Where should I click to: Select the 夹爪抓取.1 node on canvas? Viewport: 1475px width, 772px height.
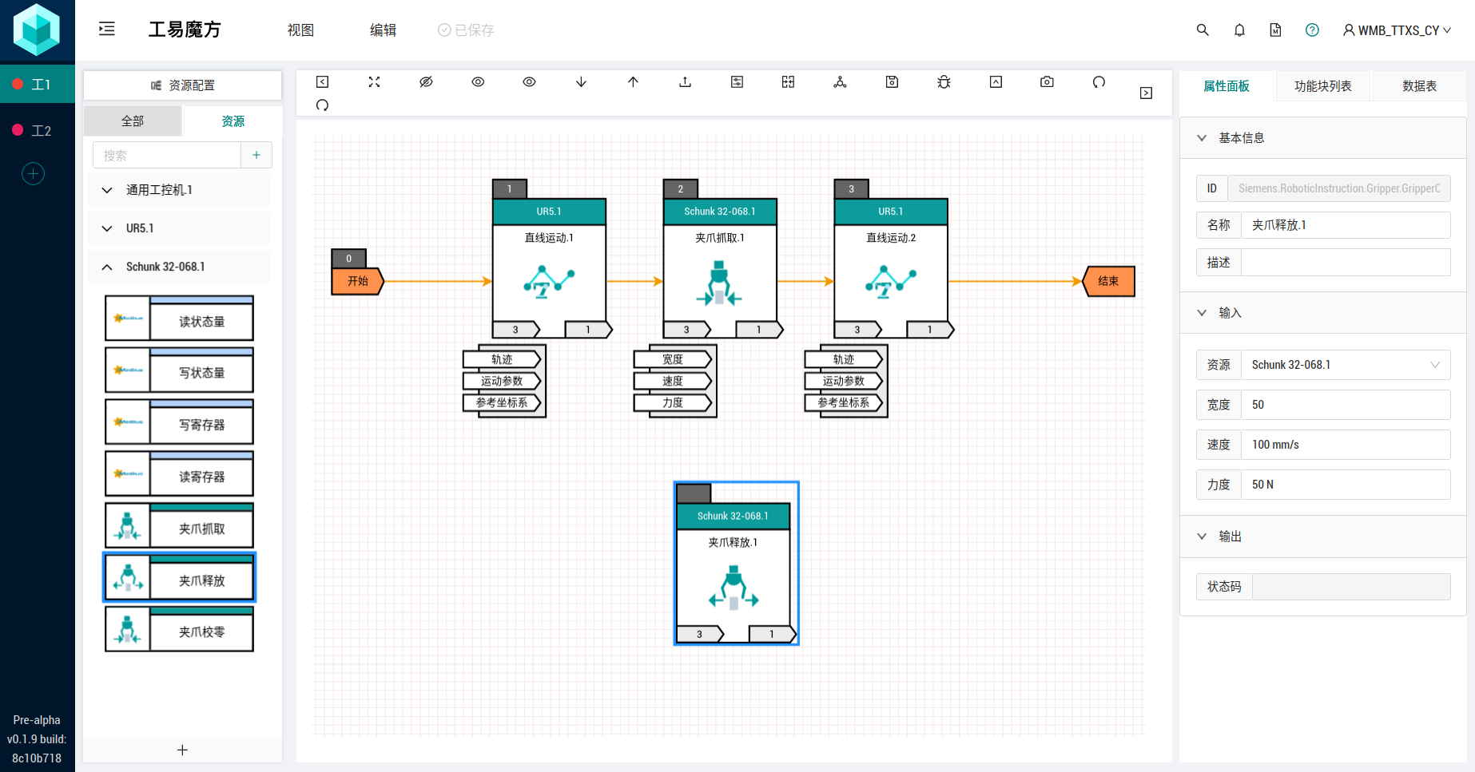click(x=720, y=267)
